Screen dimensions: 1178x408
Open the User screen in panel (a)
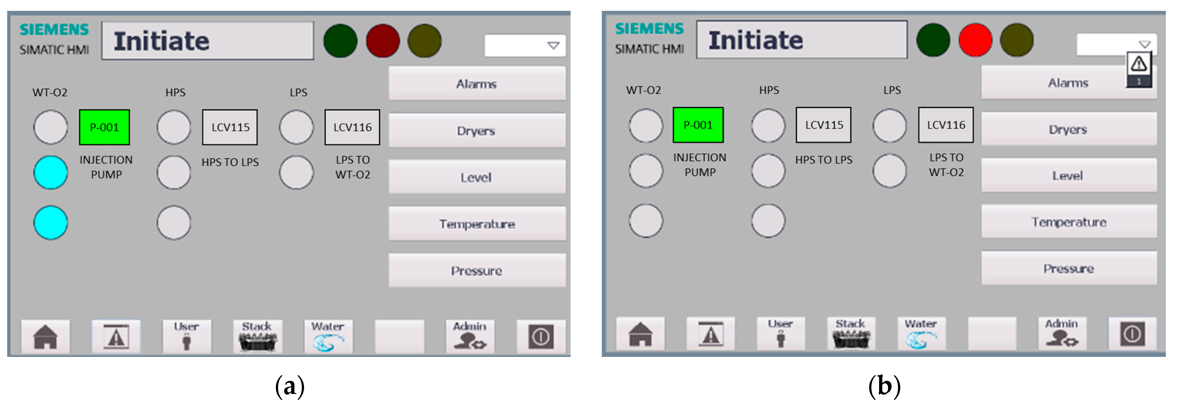pyautogui.click(x=187, y=337)
